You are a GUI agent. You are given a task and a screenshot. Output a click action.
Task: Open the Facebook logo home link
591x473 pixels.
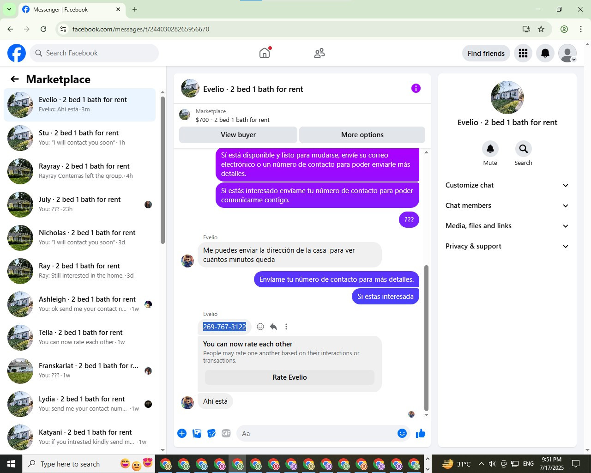pyautogui.click(x=17, y=53)
